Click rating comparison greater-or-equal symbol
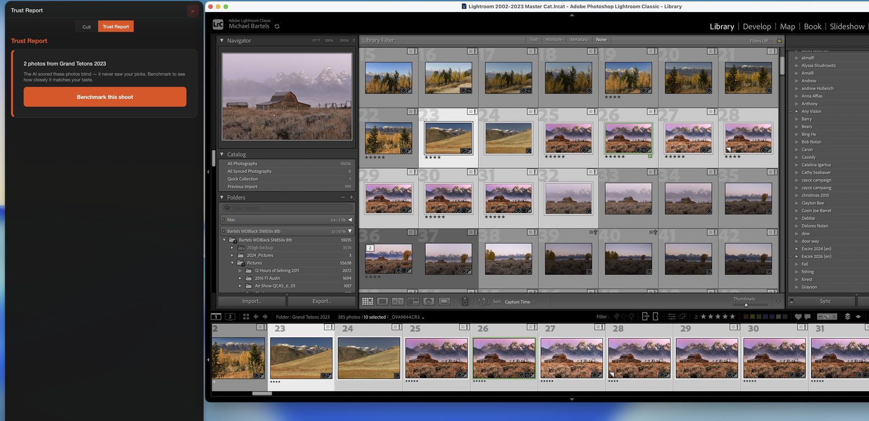Image resolution: width=869 pixels, height=421 pixels. tap(696, 317)
